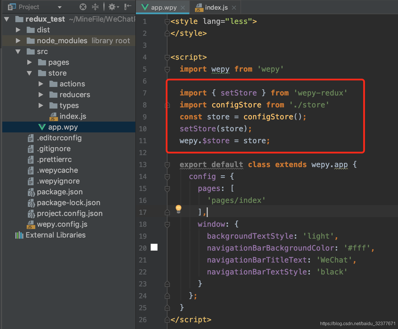This screenshot has width=398, height=329.
Task: Select app.wpy in the project tree
Action: tap(63, 127)
